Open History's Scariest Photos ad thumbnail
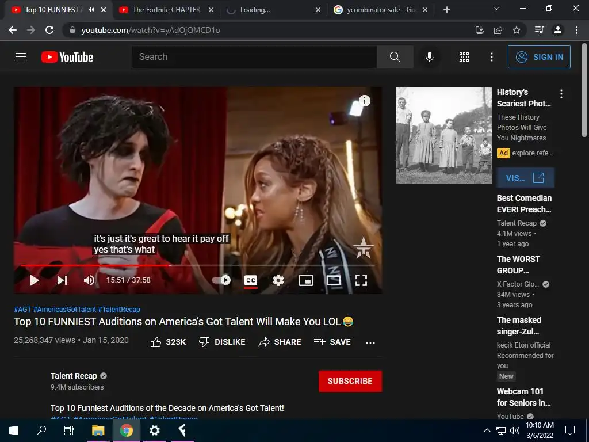This screenshot has width=589, height=442. pyautogui.click(x=444, y=135)
